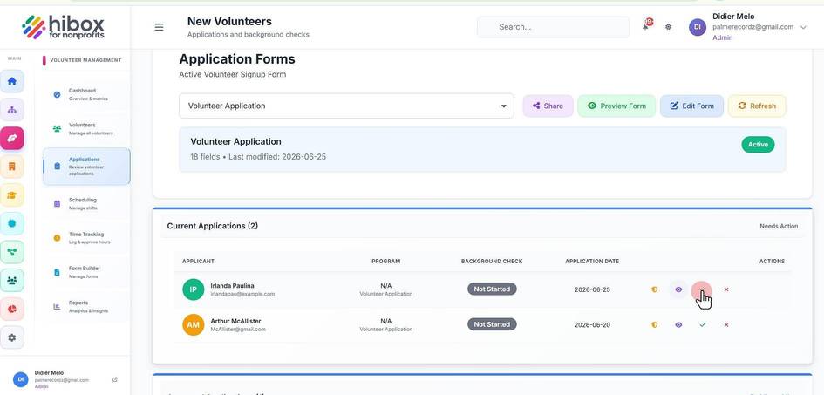The image size is (824, 395).
Task: Go to Dashboard overview & metrics
Action: (86, 94)
